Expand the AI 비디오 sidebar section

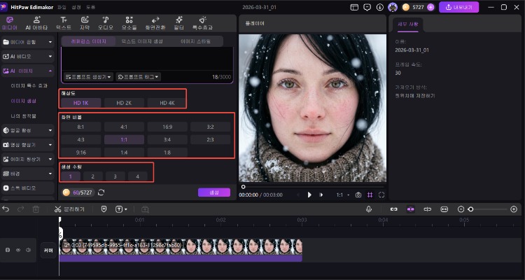[x=28, y=56]
